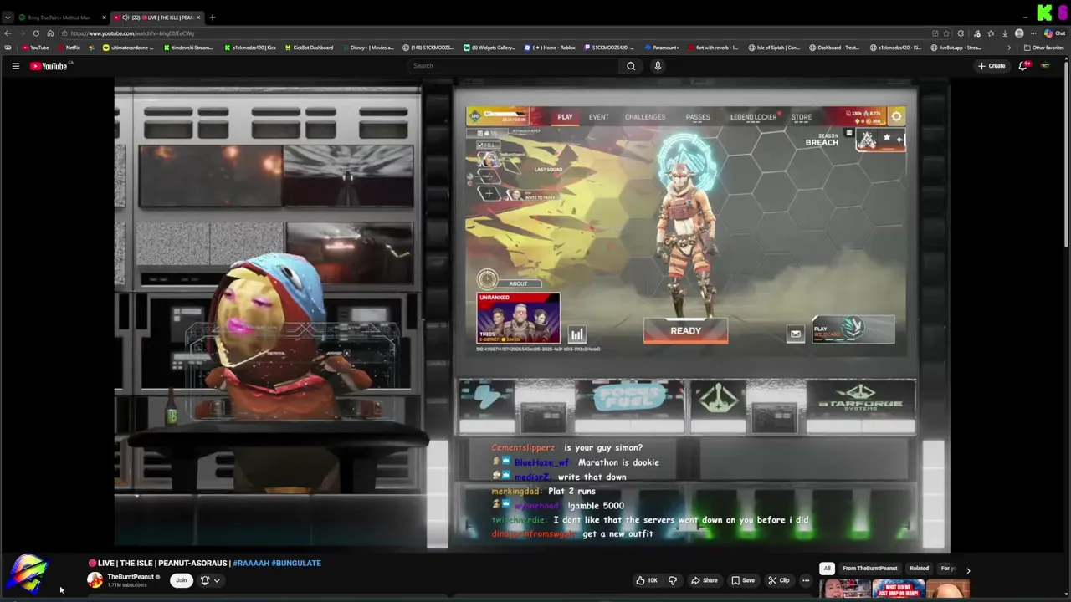Open the favorites hub icon
The width and height of the screenshot is (1071, 602).
coord(990,33)
